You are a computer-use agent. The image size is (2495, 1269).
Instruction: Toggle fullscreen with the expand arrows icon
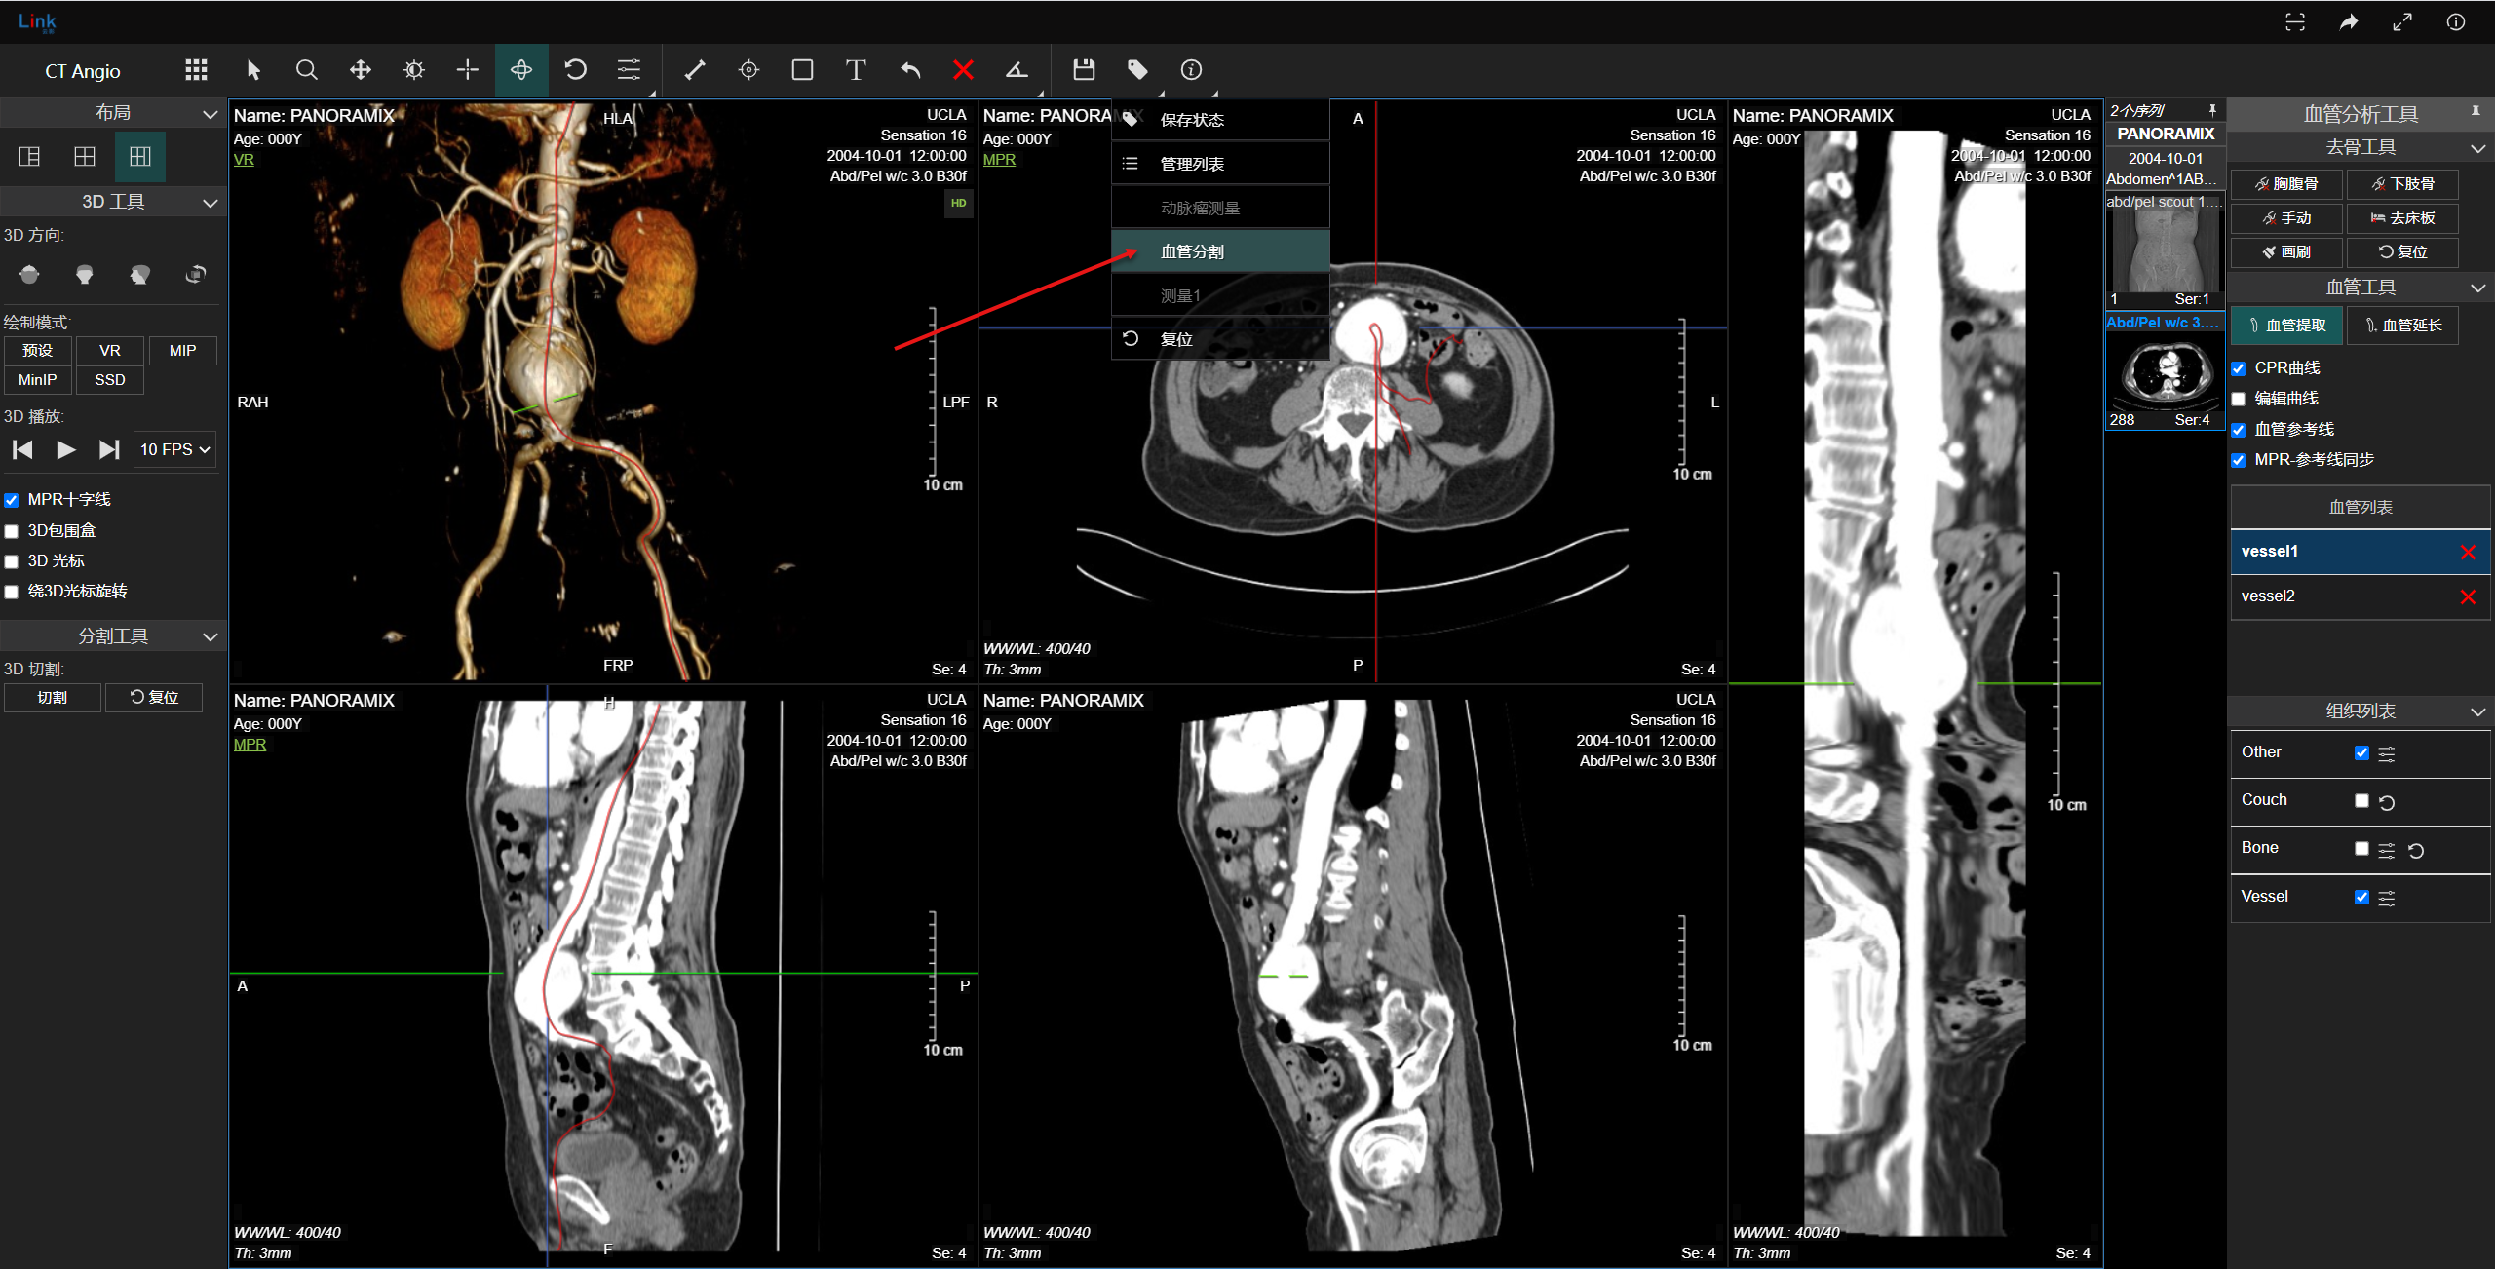2402,21
